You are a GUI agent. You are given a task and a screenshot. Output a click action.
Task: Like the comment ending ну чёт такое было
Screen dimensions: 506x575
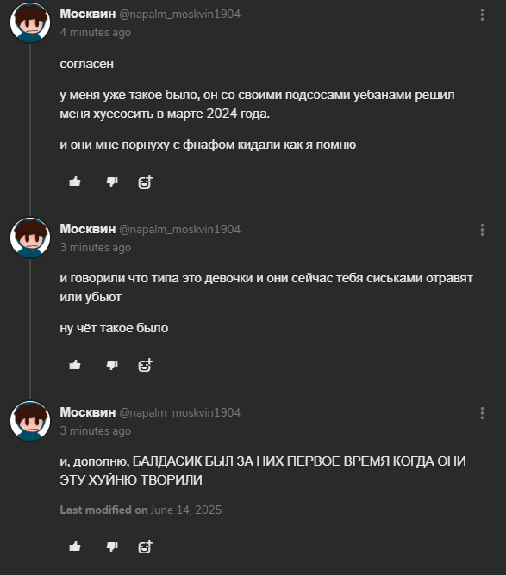coord(75,365)
